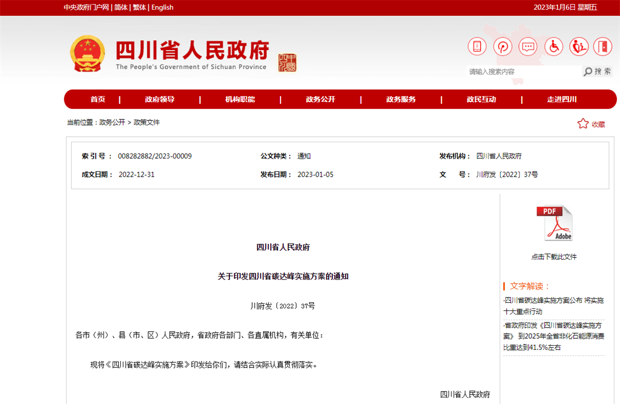Screen dimensions: 620x404
Task: Click the star 收藏 favorite icon
Action: tap(583, 123)
